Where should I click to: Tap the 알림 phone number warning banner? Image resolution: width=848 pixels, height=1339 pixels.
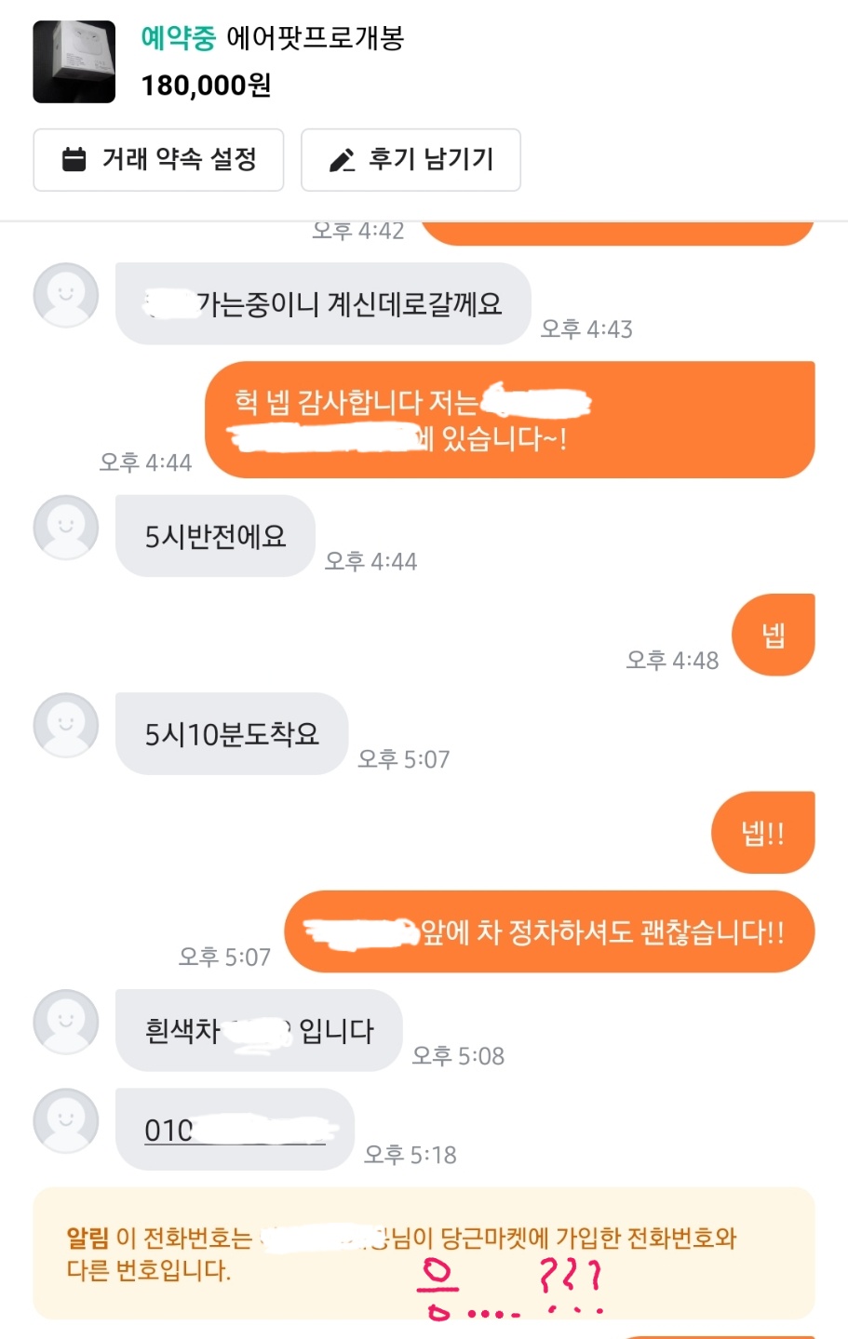tap(424, 1252)
